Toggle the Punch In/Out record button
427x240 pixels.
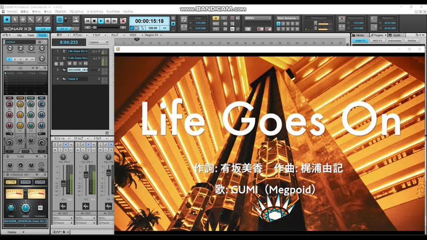(342, 20)
